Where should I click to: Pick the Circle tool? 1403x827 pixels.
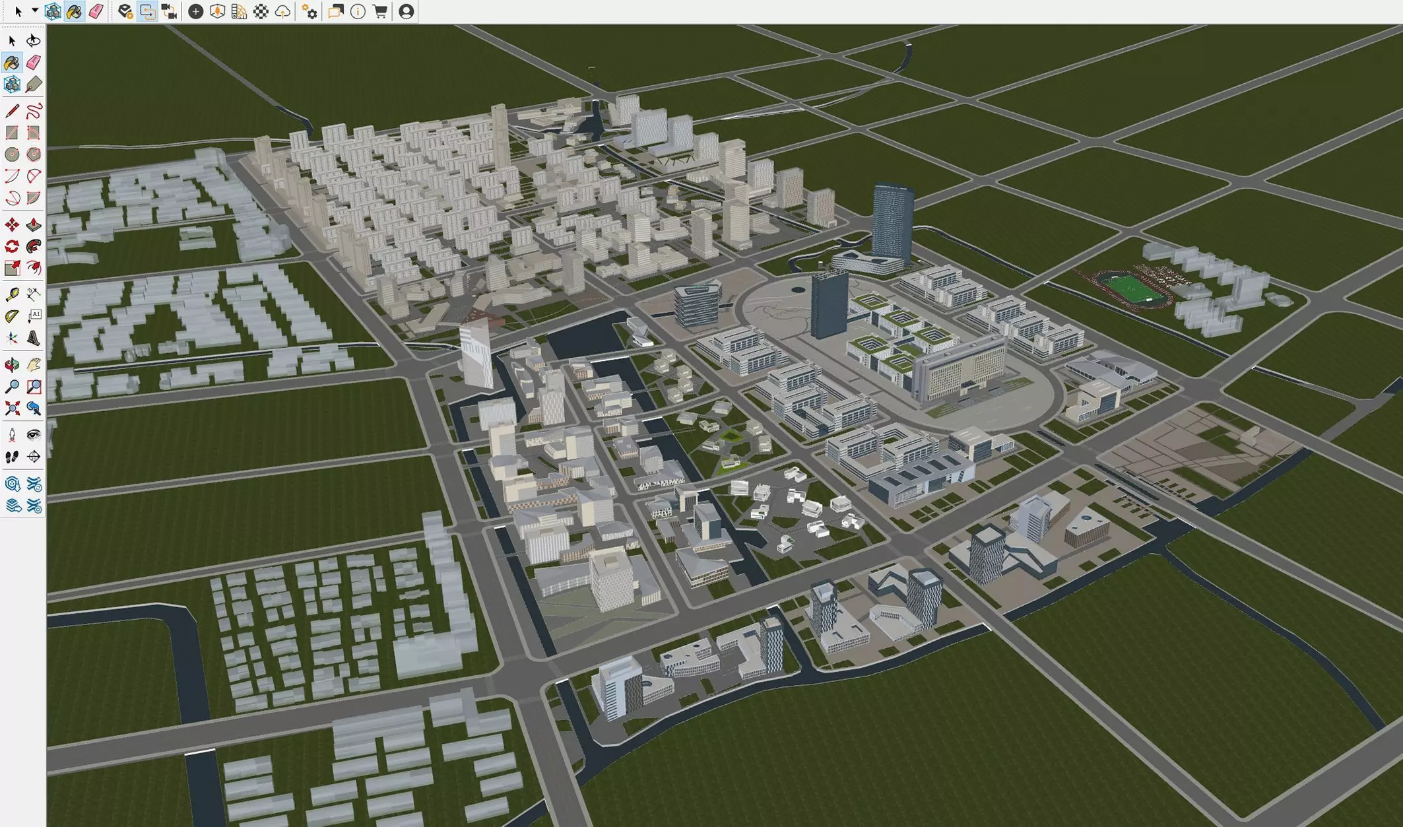click(x=12, y=154)
